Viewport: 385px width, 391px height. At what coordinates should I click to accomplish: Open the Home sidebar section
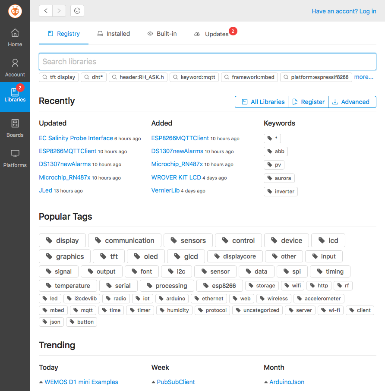(x=15, y=38)
